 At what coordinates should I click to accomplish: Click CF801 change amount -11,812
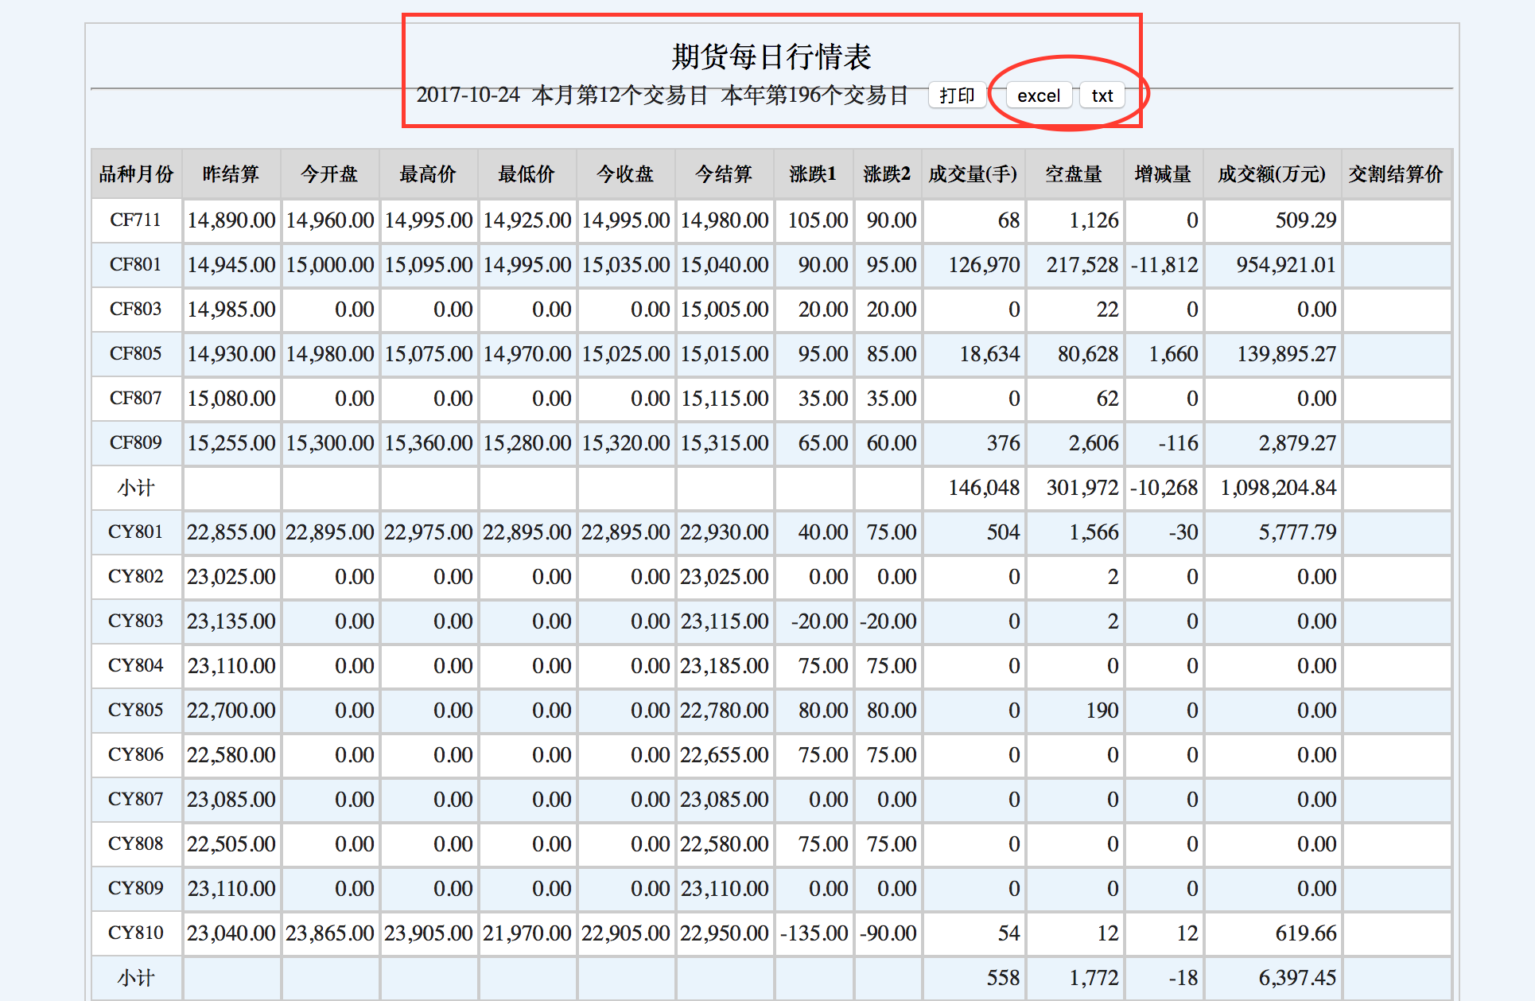tap(1164, 264)
